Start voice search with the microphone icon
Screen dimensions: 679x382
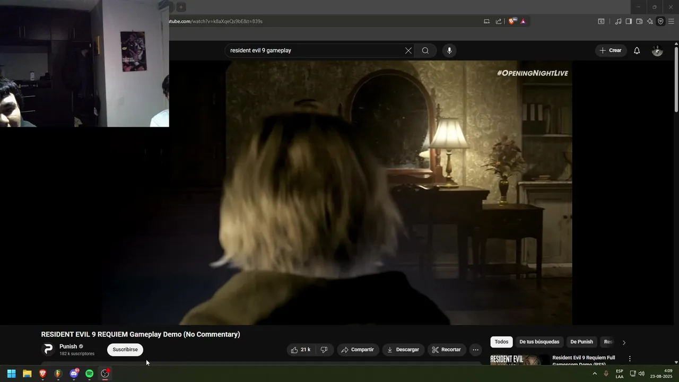pyautogui.click(x=449, y=50)
